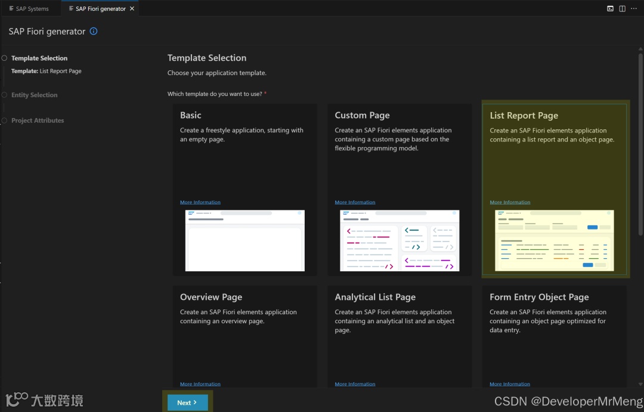This screenshot has height=412, width=644.
Task: Click the Custom Page preview thumbnail
Action: [400, 241]
